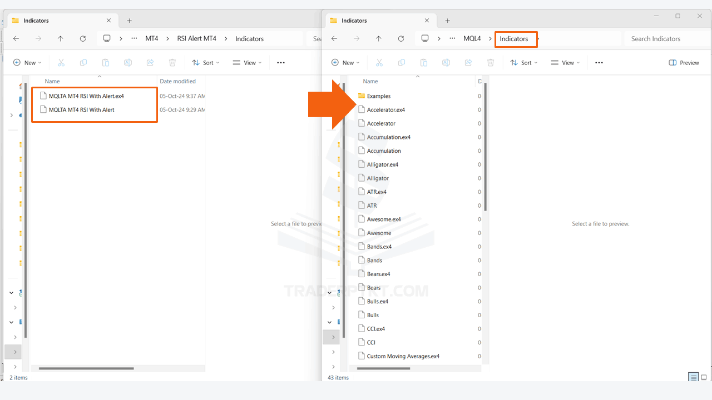Click Search Indicators field in right window
This screenshot has height=400, width=712.
click(x=666, y=39)
